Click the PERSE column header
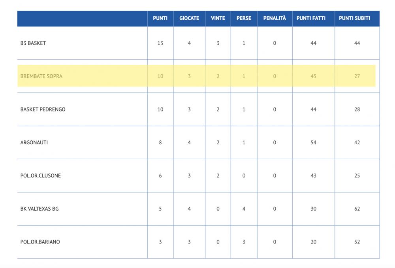The width and height of the screenshot is (395, 268). point(244,18)
